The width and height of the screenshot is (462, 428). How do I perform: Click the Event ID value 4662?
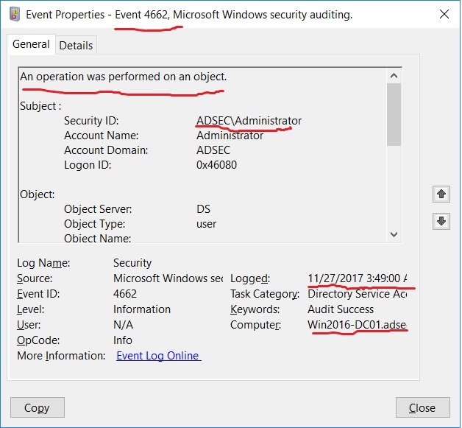coord(127,294)
